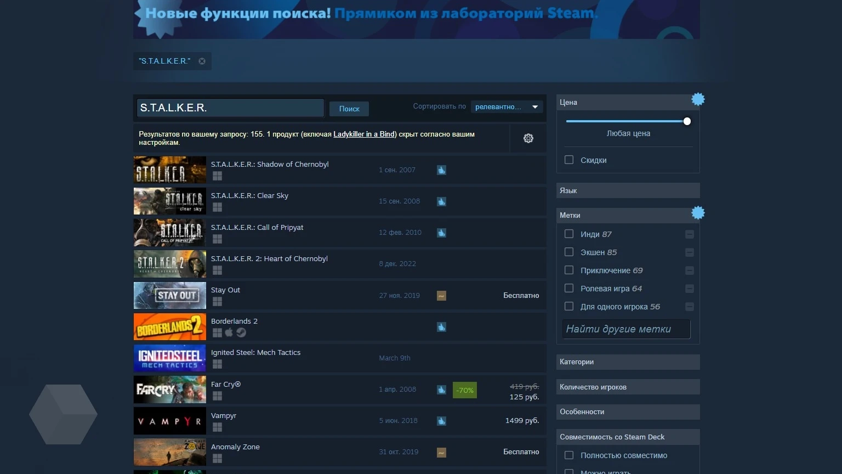Click the price range slider handle
This screenshot has height=474, width=842.
pyautogui.click(x=687, y=121)
